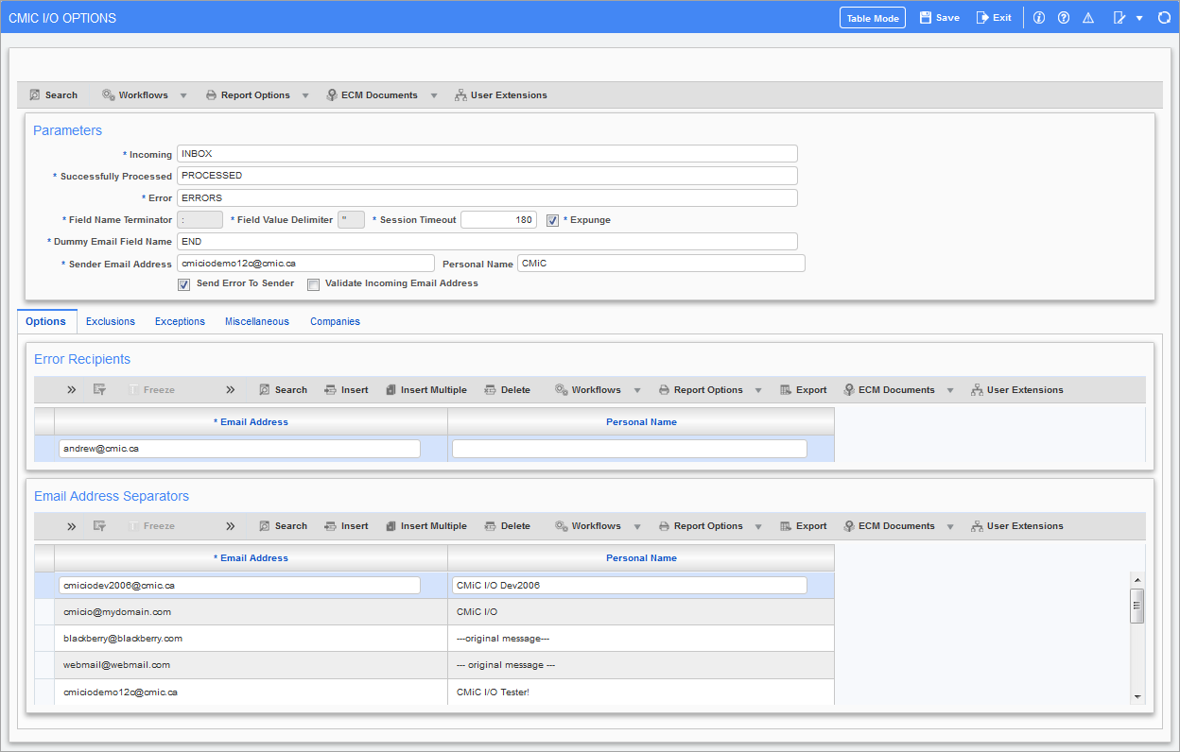Click Delete in Error Recipients toolbar

coord(507,390)
